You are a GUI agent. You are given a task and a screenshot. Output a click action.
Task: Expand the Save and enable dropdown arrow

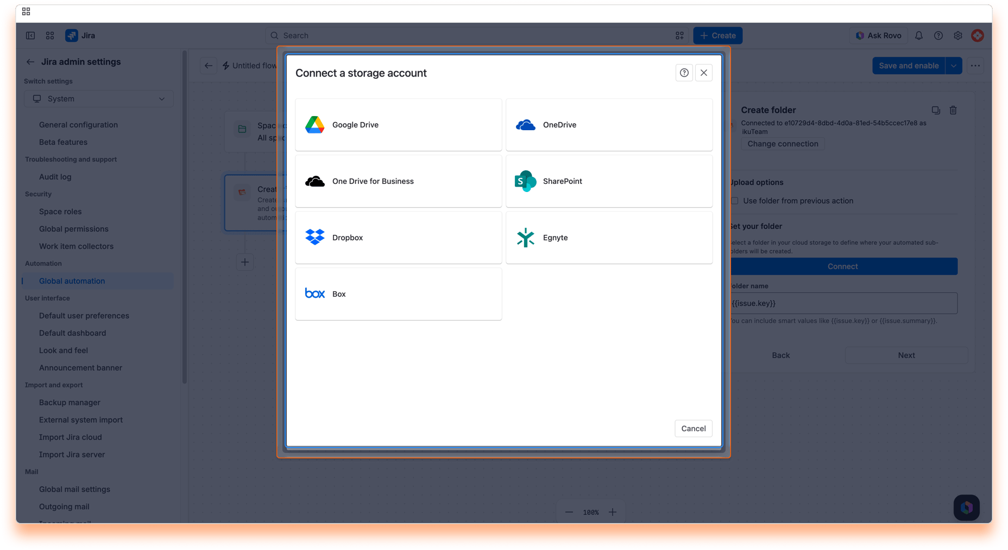954,66
